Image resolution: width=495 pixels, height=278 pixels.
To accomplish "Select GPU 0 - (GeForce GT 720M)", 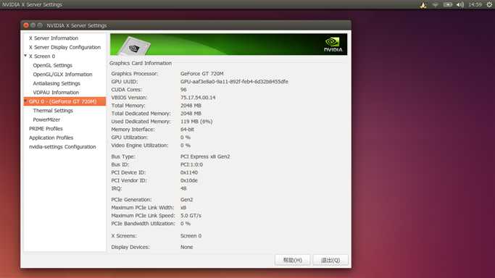I will pyautogui.click(x=65, y=101).
